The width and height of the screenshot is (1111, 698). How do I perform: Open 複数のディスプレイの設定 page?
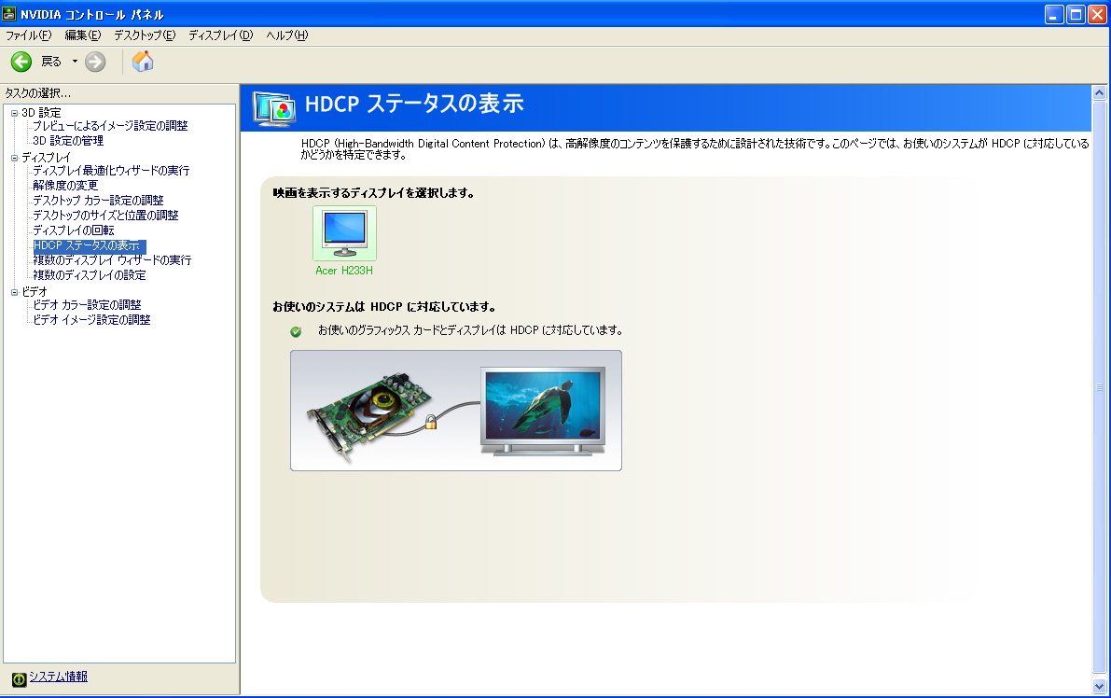(x=90, y=275)
